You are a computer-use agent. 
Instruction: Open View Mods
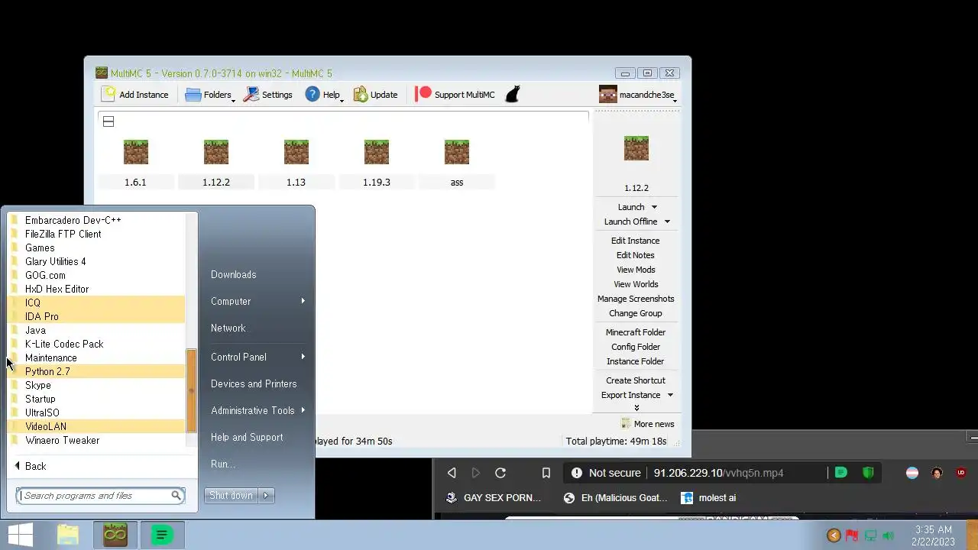coord(636,270)
